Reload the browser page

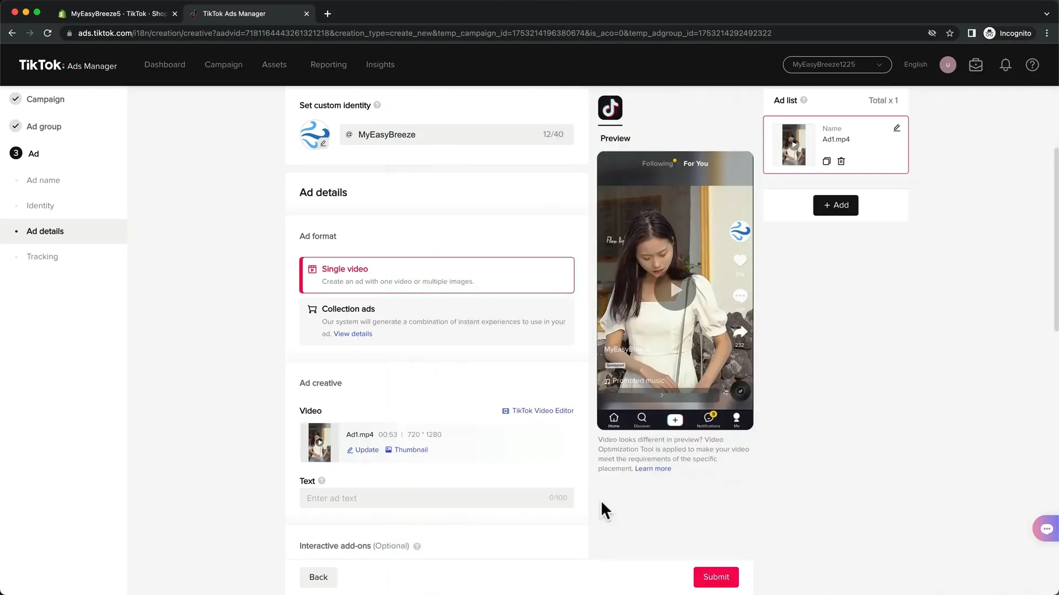coord(47,34)
